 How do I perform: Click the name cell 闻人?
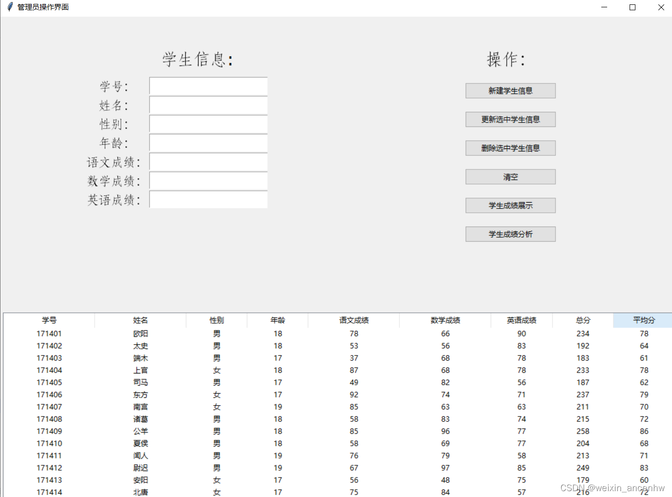pyautogui.click(x=140, y=456)
